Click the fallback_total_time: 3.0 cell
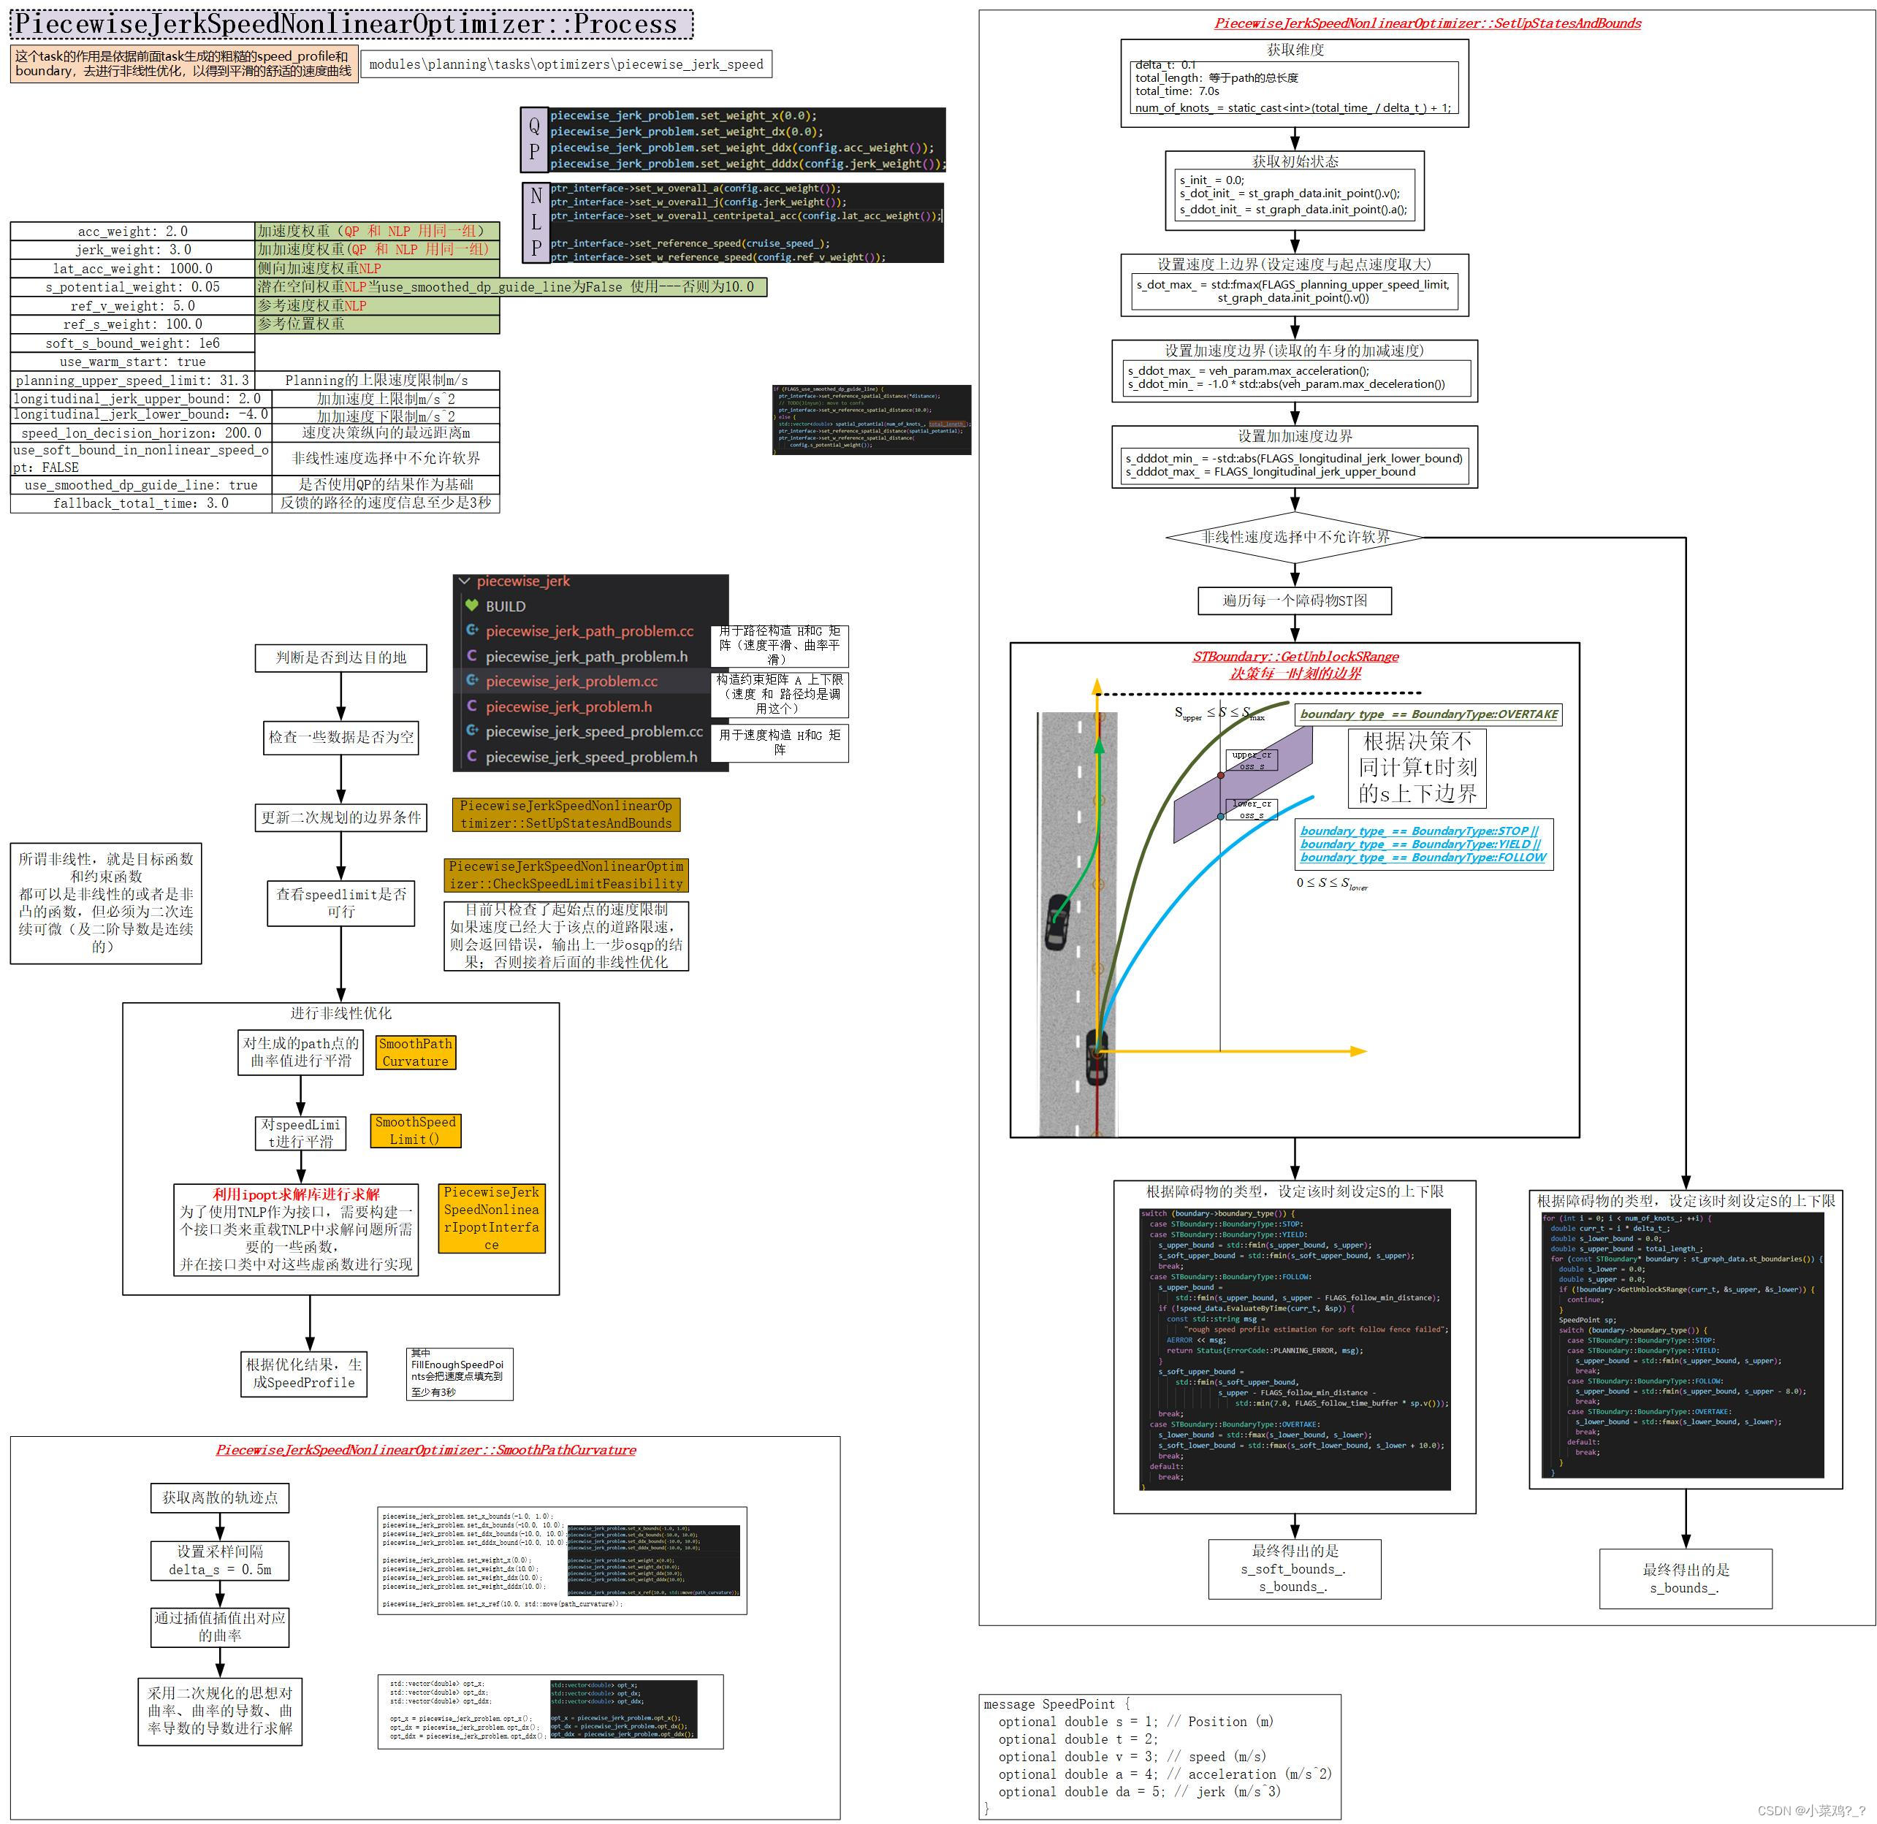Image resolution: width=1877 pixels, height=1824 pixels. (x=141, y=503)
